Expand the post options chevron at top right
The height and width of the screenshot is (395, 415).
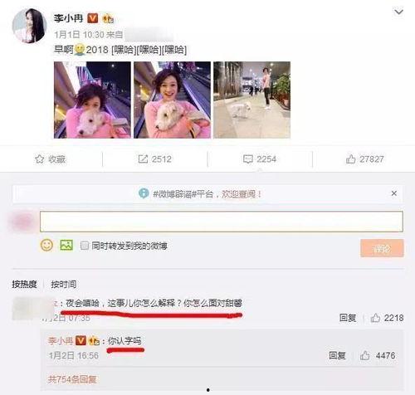[x=398, y=12]
